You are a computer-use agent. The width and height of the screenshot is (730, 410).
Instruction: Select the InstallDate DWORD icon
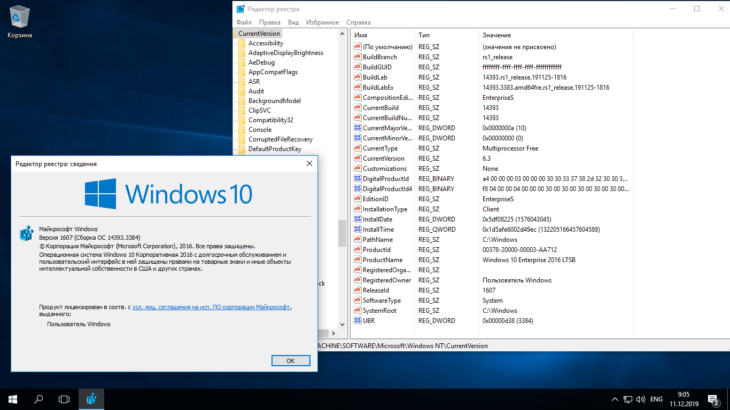click(x=358, y=219)
